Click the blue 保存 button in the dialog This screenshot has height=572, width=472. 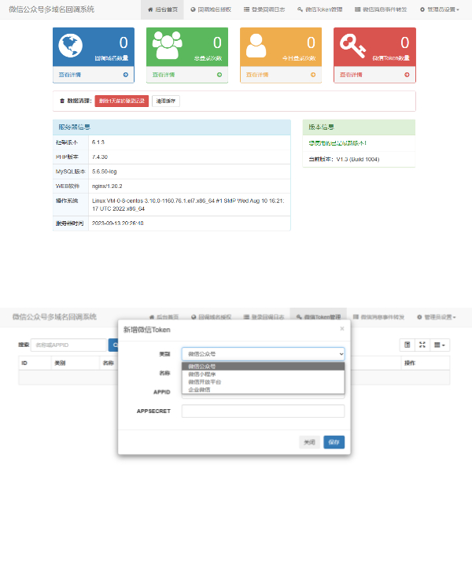334,442
